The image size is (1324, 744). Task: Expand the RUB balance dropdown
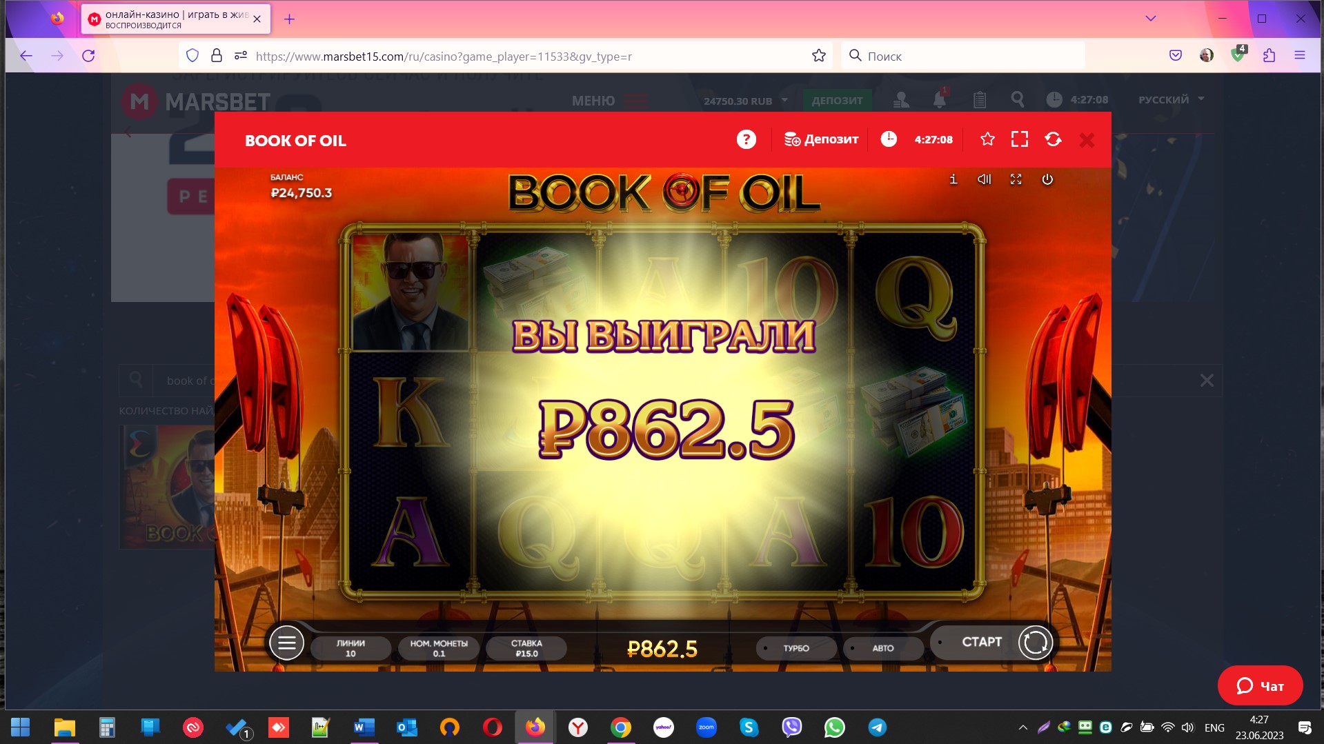pyautogui.click(x=745, y=101)
